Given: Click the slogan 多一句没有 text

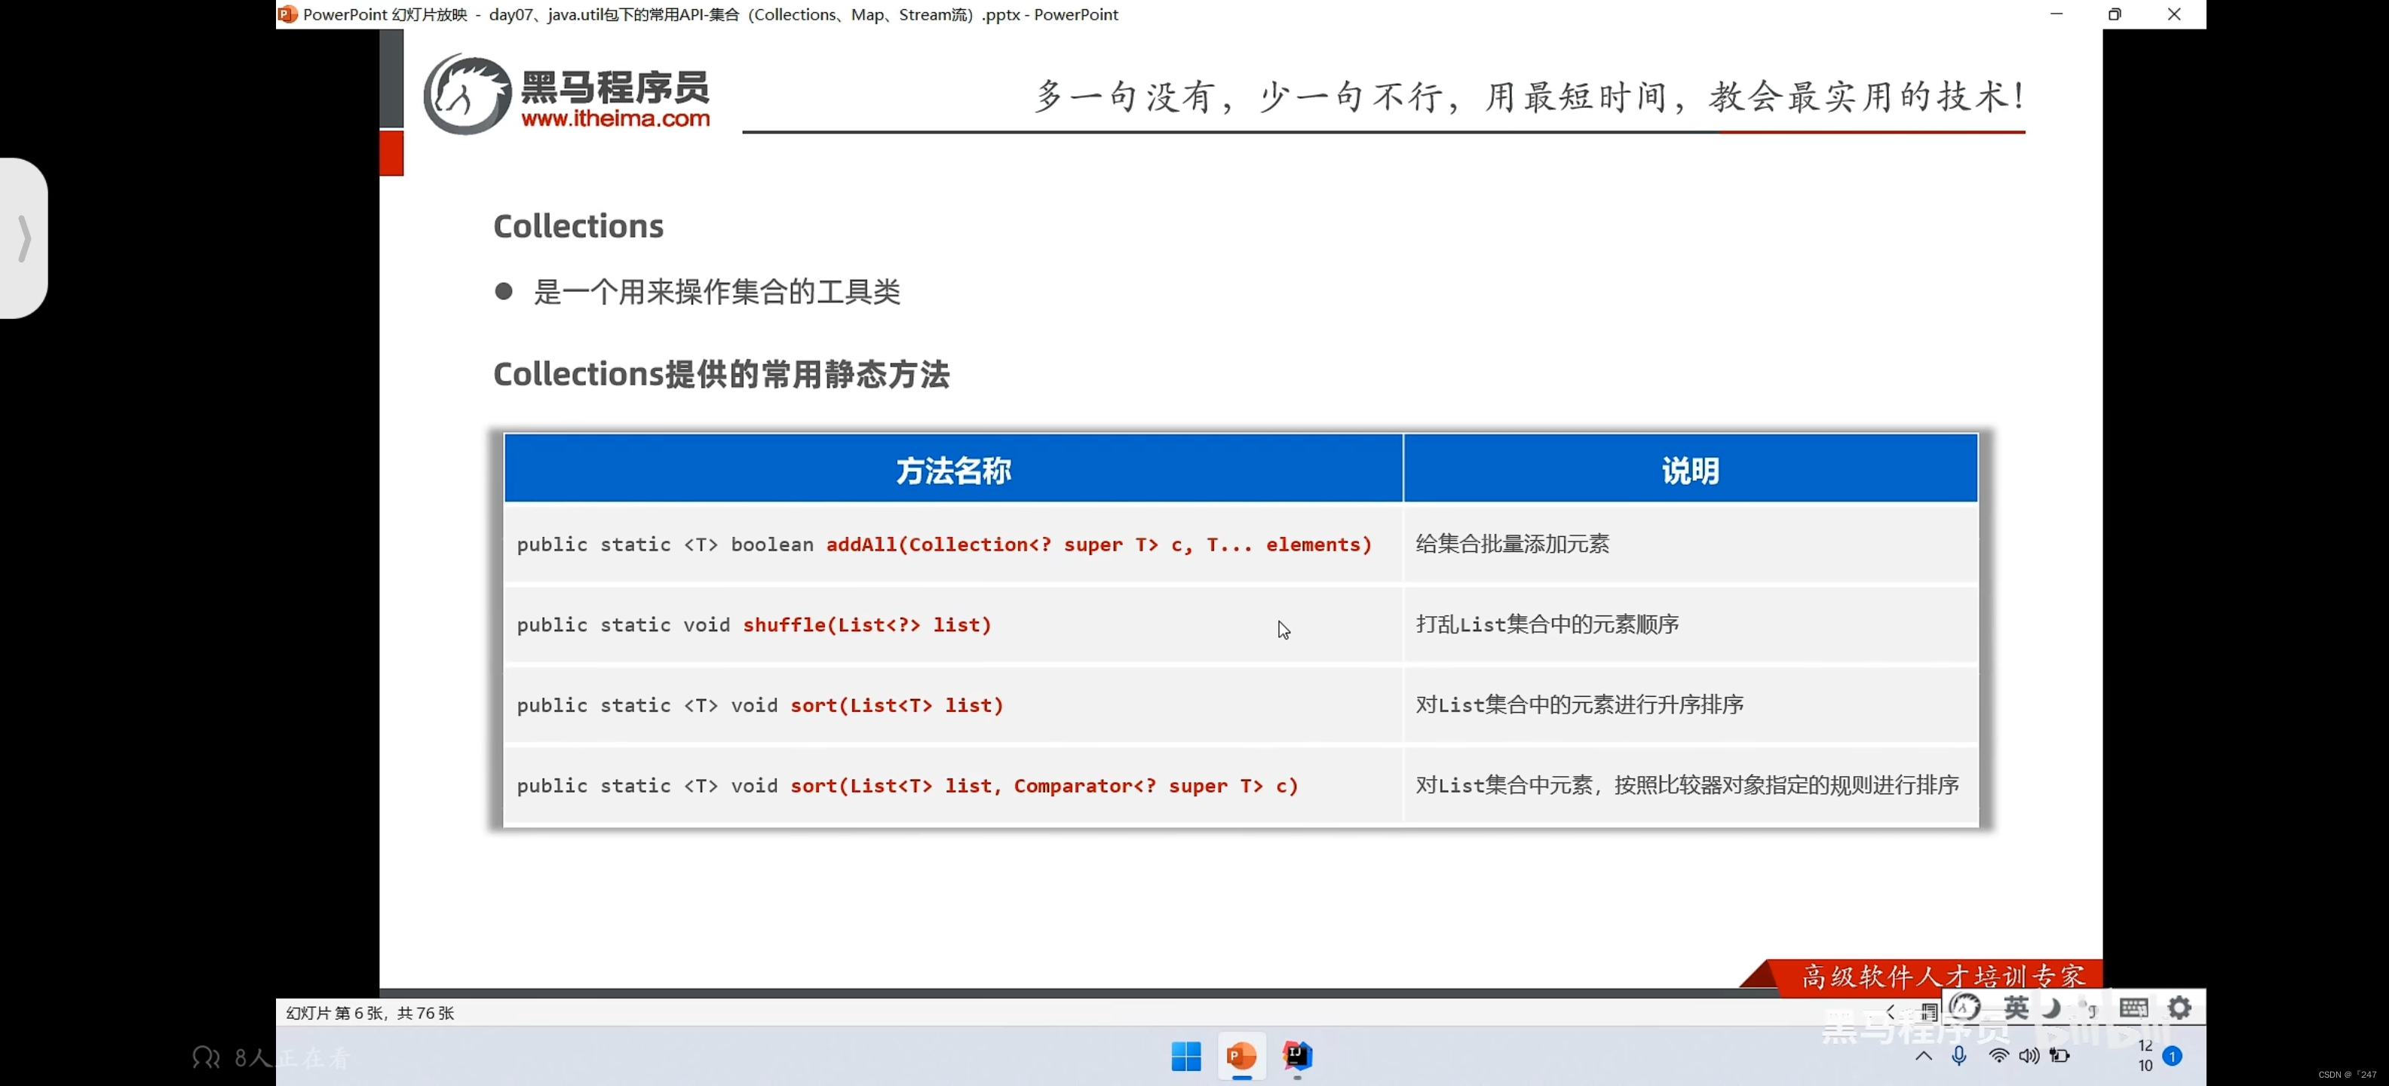Looking at the screenshot, I should pos(1529,97).
